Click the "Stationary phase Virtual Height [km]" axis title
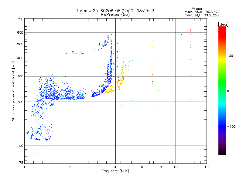 coord(13,91)
